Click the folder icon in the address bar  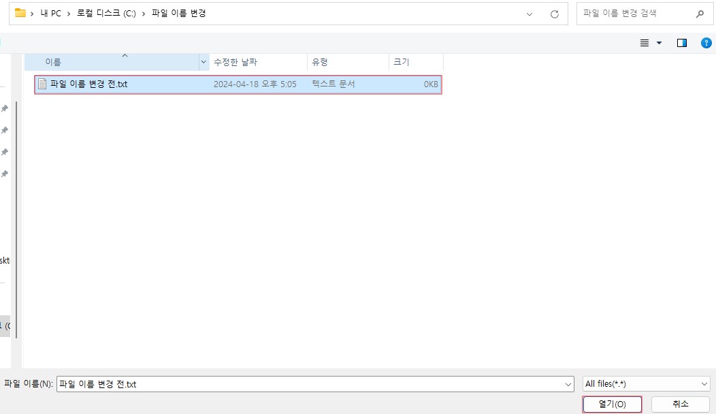point(20,13)
